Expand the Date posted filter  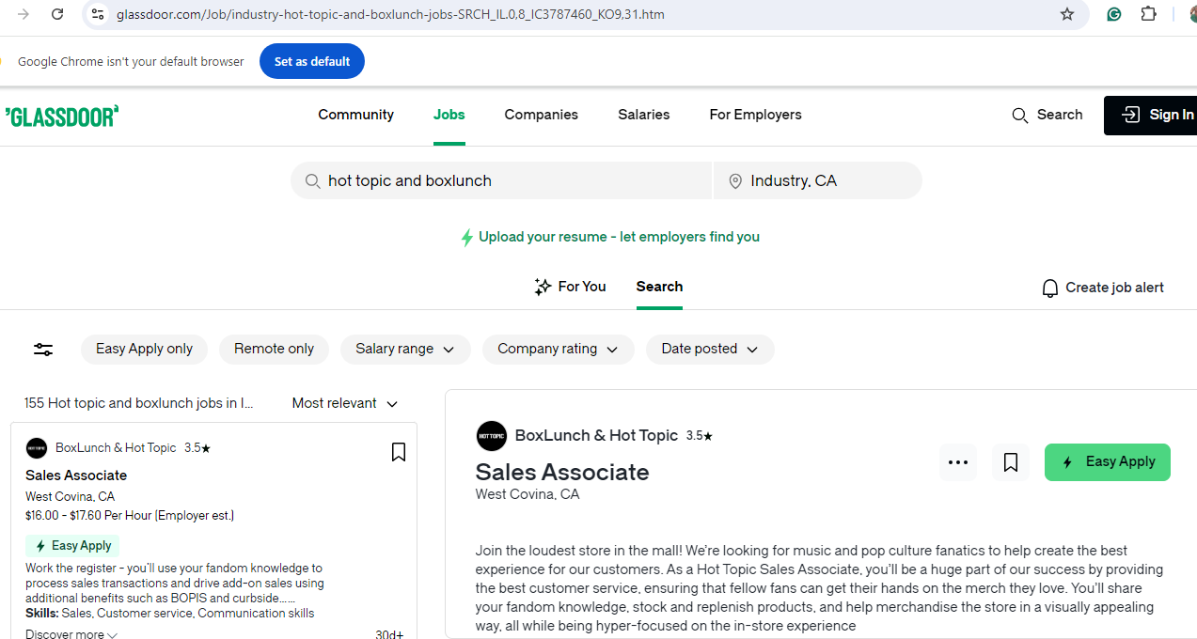click(710, 349)
